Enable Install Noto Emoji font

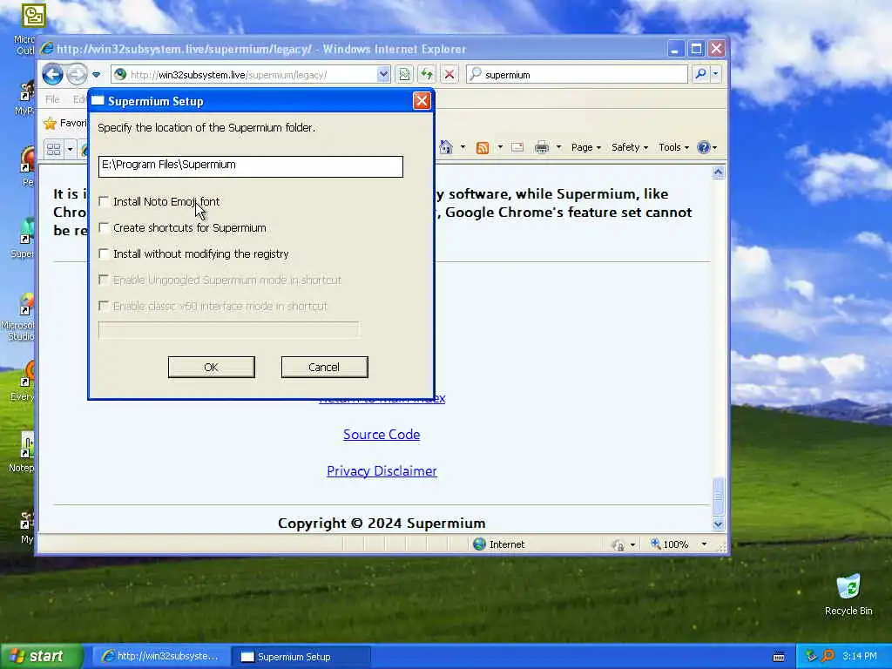pyautogui.click(x=104, y=201)
